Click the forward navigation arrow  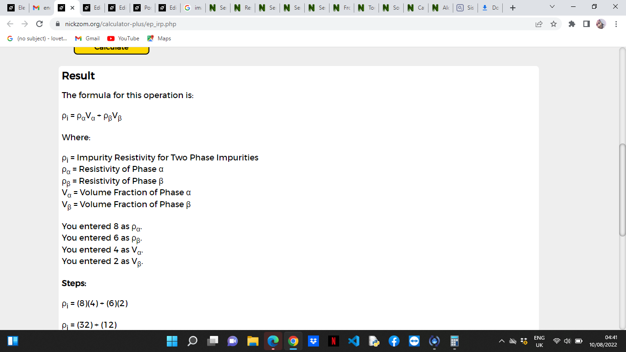pos(25,24)
